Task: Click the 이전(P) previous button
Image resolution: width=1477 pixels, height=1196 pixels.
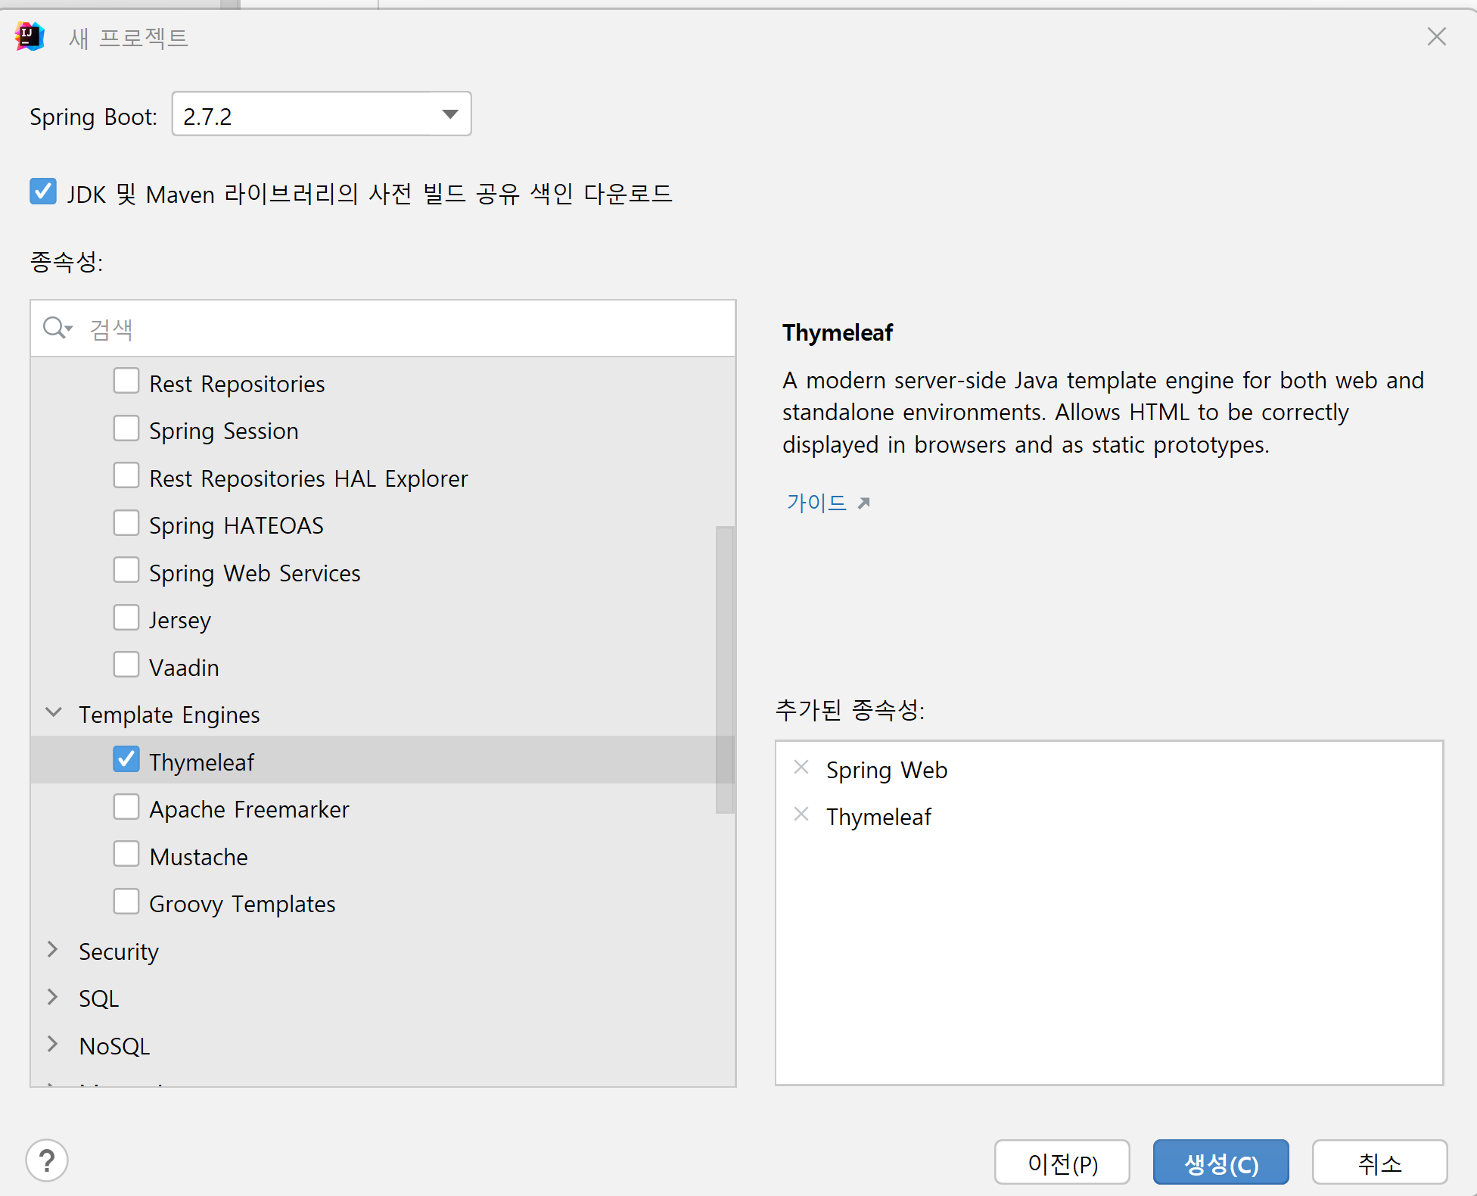Action: pyautogui.click(x=1062, y=1162)
